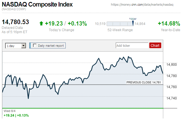Click the Year-to-Date +14.68% value
The width and height of the screenshot is (182, 119).
pyautogui.click(x=169, y=24)
